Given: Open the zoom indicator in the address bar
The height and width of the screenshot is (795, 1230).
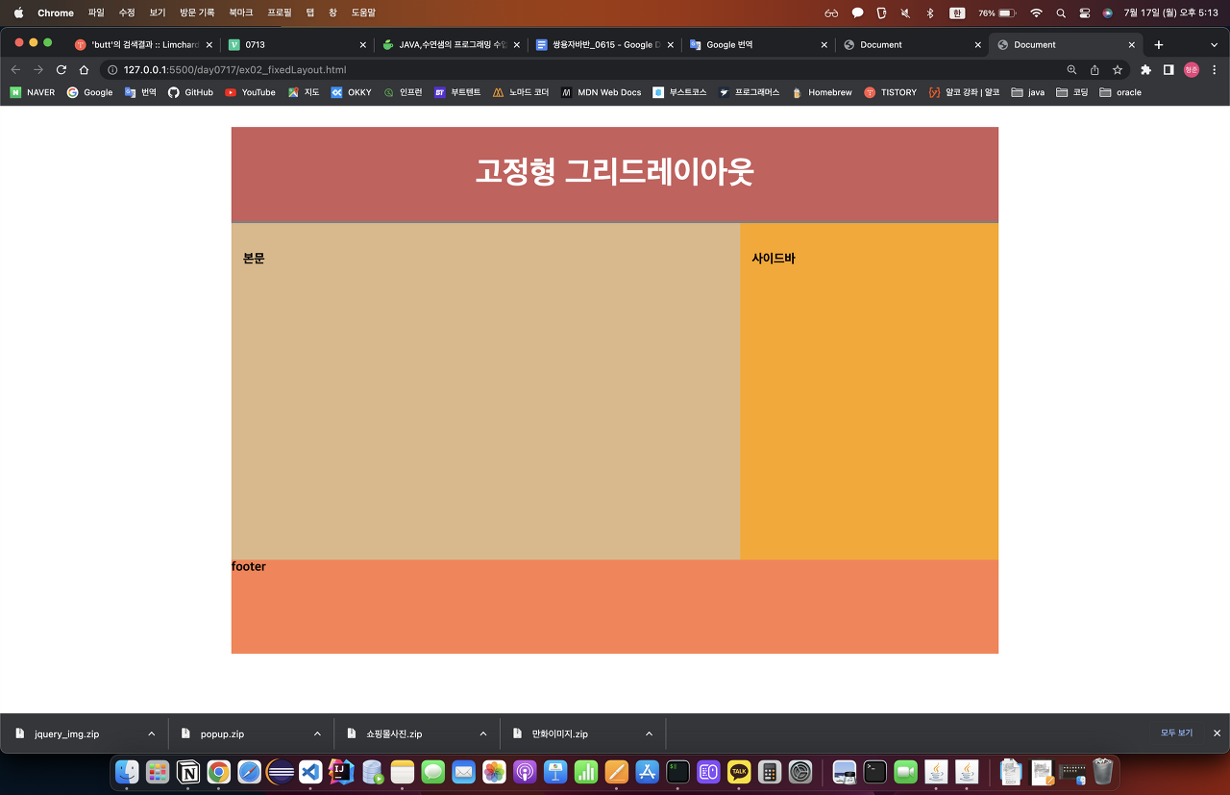Looking at the screenshot, I should [1071, 69].
